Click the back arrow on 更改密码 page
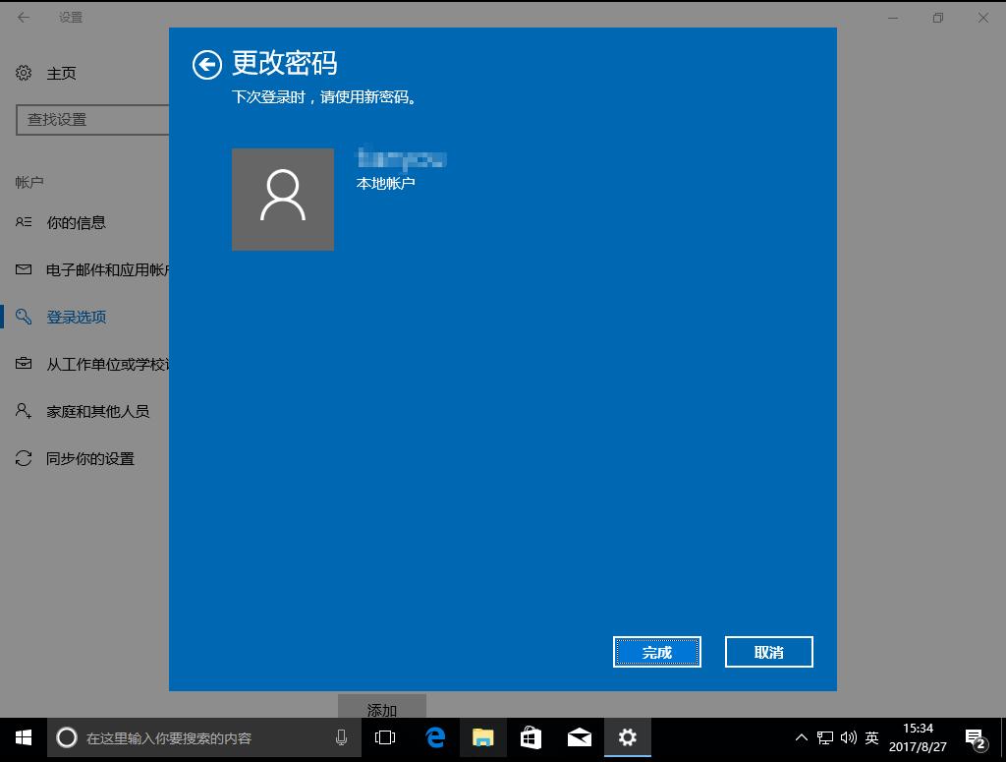Image resolution: width=1006 pixels, height=762 pixels. 207,64
